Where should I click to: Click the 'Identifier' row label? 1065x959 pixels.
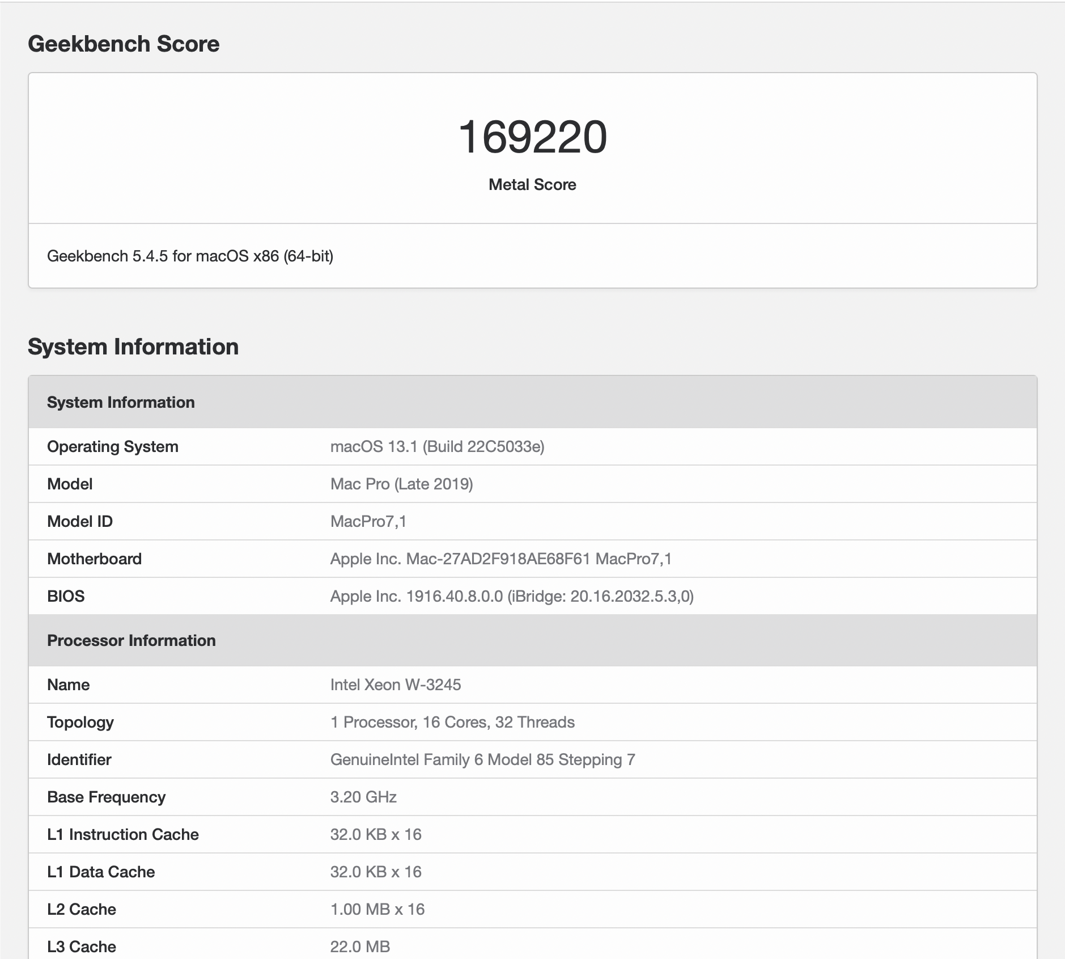click(x=79, y=759)
